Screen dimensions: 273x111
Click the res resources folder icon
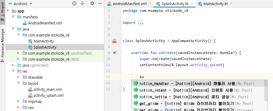click(19, 71)
